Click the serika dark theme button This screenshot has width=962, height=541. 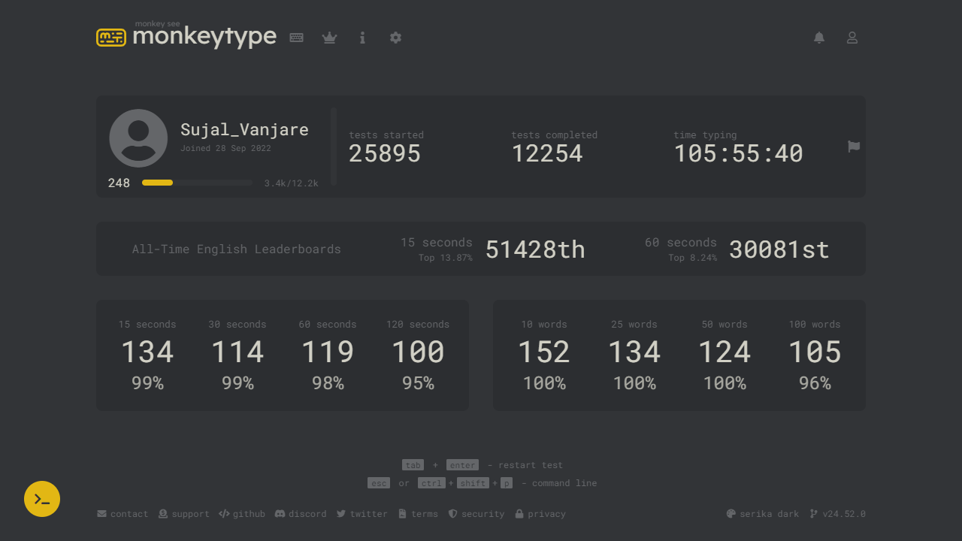pyautogui.click(x=763, y=514)
